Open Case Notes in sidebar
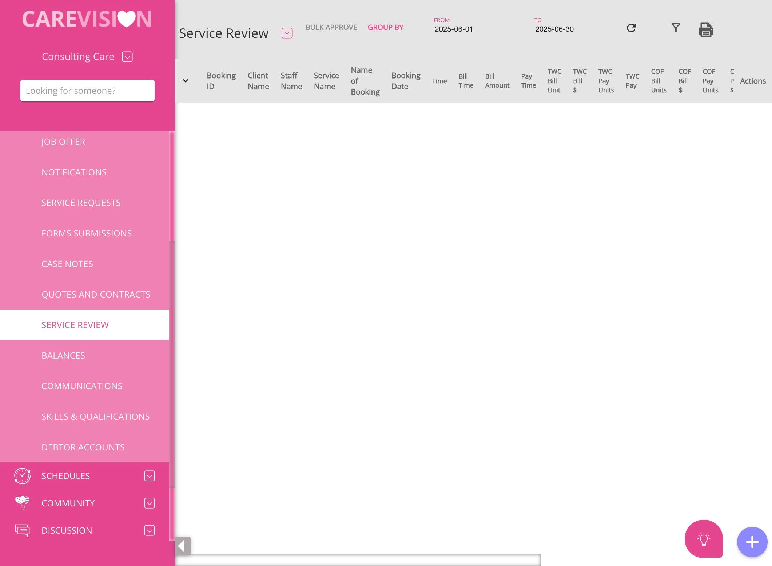Screen dimensions: 772x566 67,264
